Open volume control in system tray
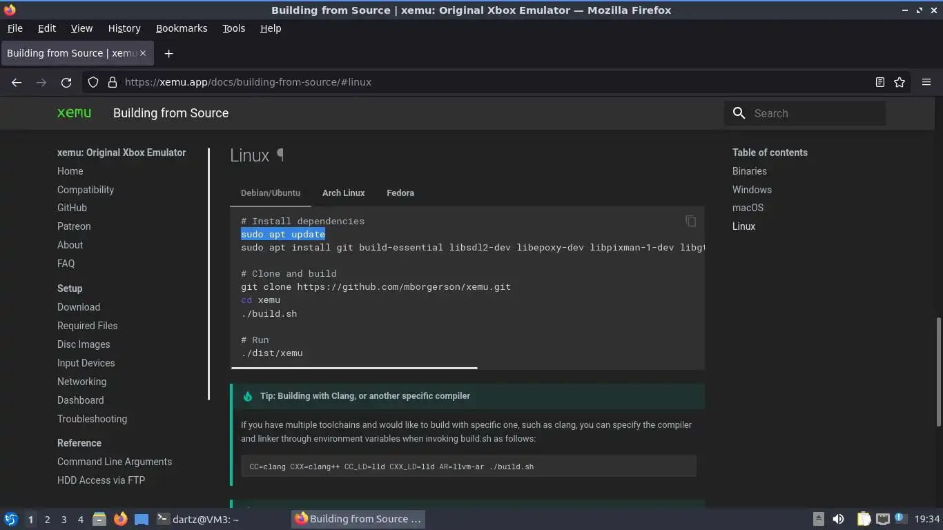943x530 pixels. 838,519
